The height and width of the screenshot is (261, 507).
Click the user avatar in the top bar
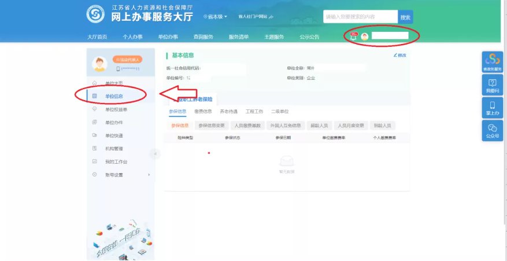point(365,36)
